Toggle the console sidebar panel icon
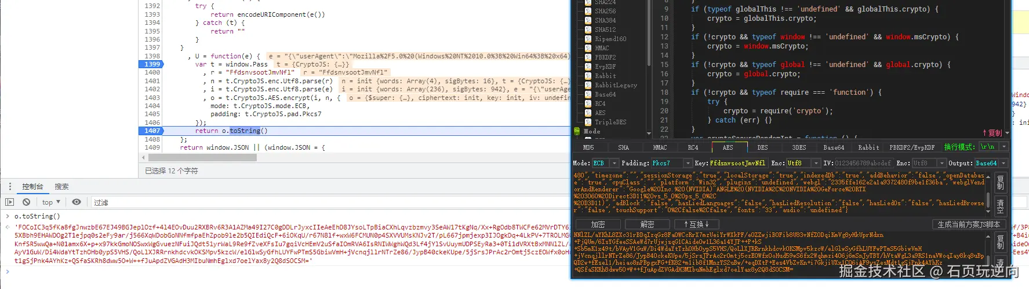 coord(9,202)
